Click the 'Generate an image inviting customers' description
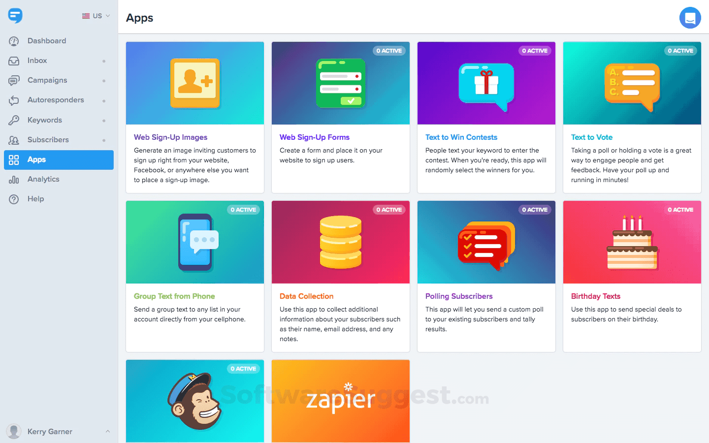 (x=195, y=165)
